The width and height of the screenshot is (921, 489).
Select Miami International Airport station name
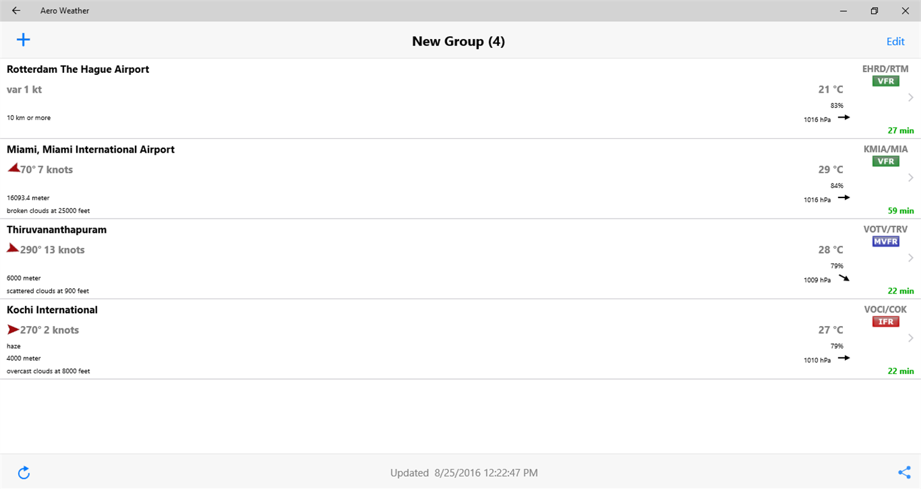click(90, 150)
